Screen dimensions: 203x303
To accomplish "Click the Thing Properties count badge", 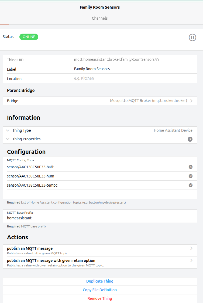I will coord(190,139).
